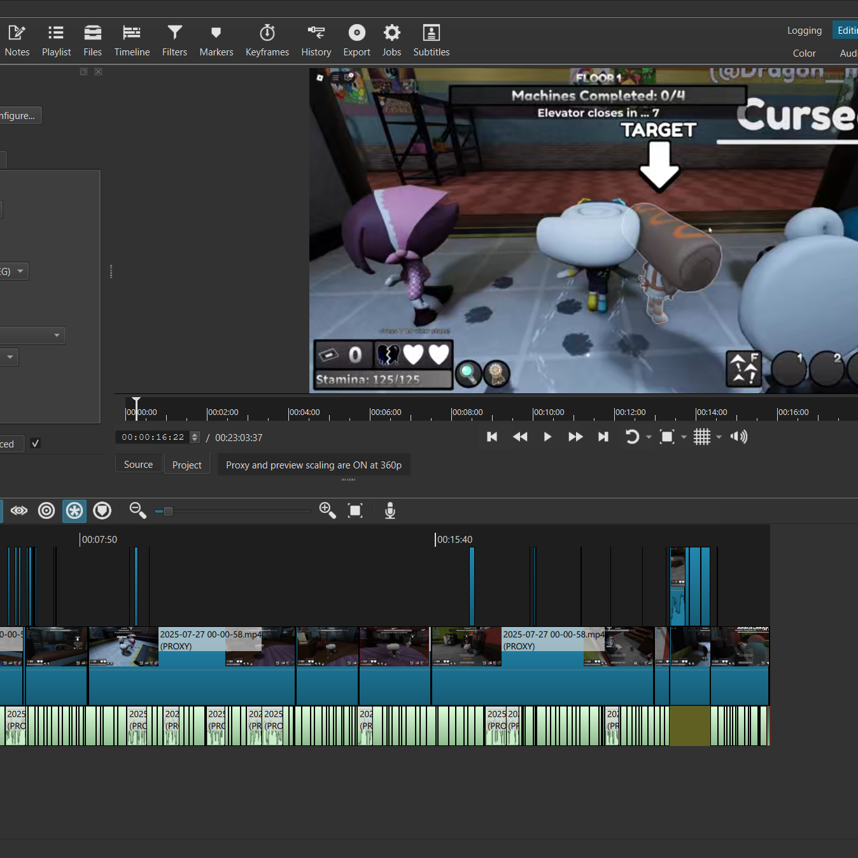Switch to the Logging layout
The image size is (858, 858).
click(804, 31)
